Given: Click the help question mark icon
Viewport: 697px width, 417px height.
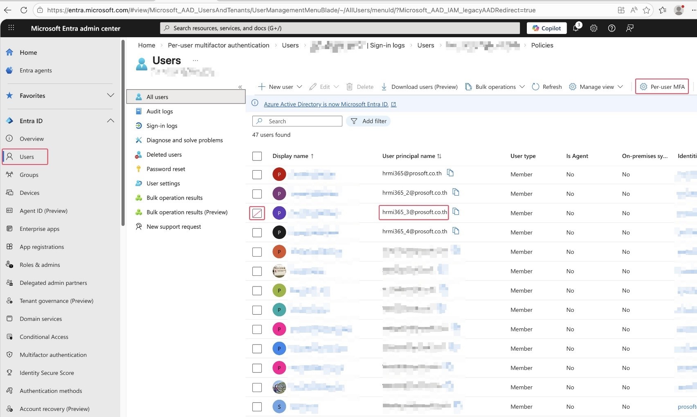Looking at the screenshot, I should click(x=612, y=28).
